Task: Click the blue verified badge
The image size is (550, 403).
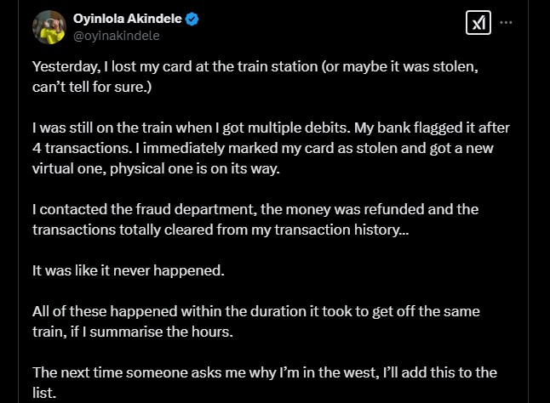Action: click(x=195, y=19)
